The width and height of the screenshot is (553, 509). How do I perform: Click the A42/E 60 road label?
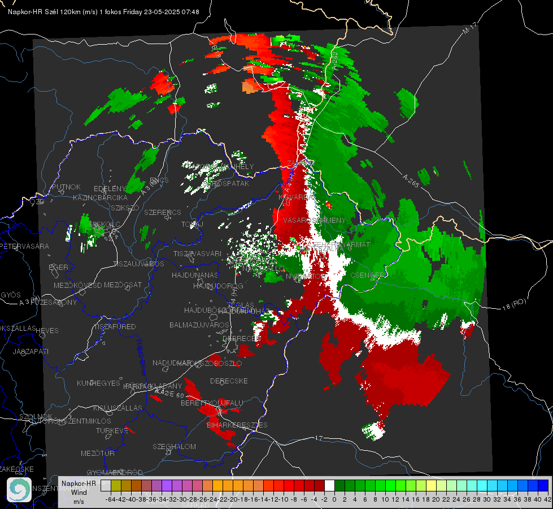coord(169,393)
